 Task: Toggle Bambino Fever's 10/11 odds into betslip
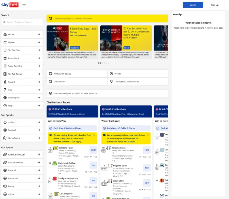[93, 150]
